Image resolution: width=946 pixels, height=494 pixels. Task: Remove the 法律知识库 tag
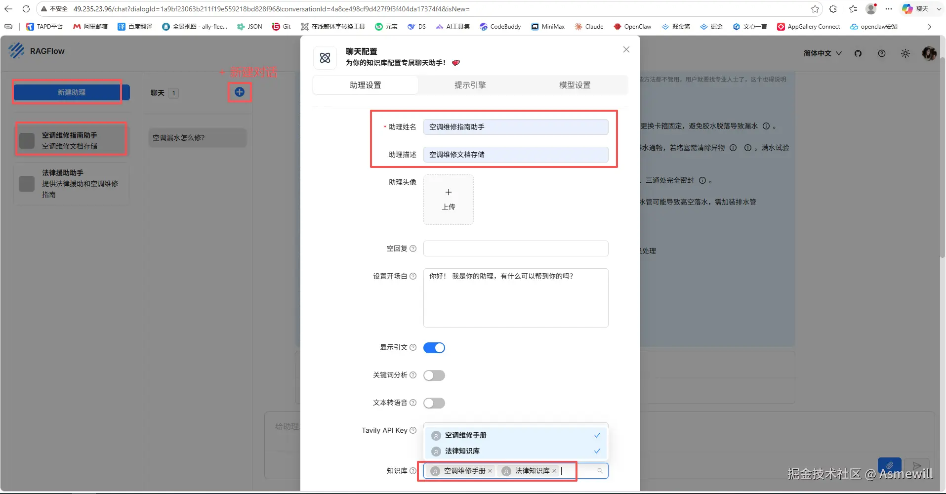click(554, 471)
